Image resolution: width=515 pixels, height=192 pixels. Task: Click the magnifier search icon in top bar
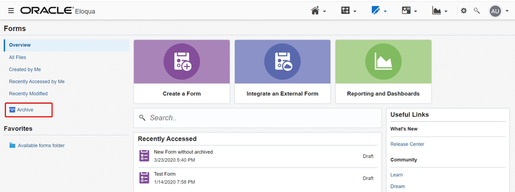476,11
